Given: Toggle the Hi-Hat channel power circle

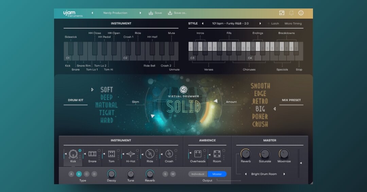Looking at the screenshot, I should point(137,151).
